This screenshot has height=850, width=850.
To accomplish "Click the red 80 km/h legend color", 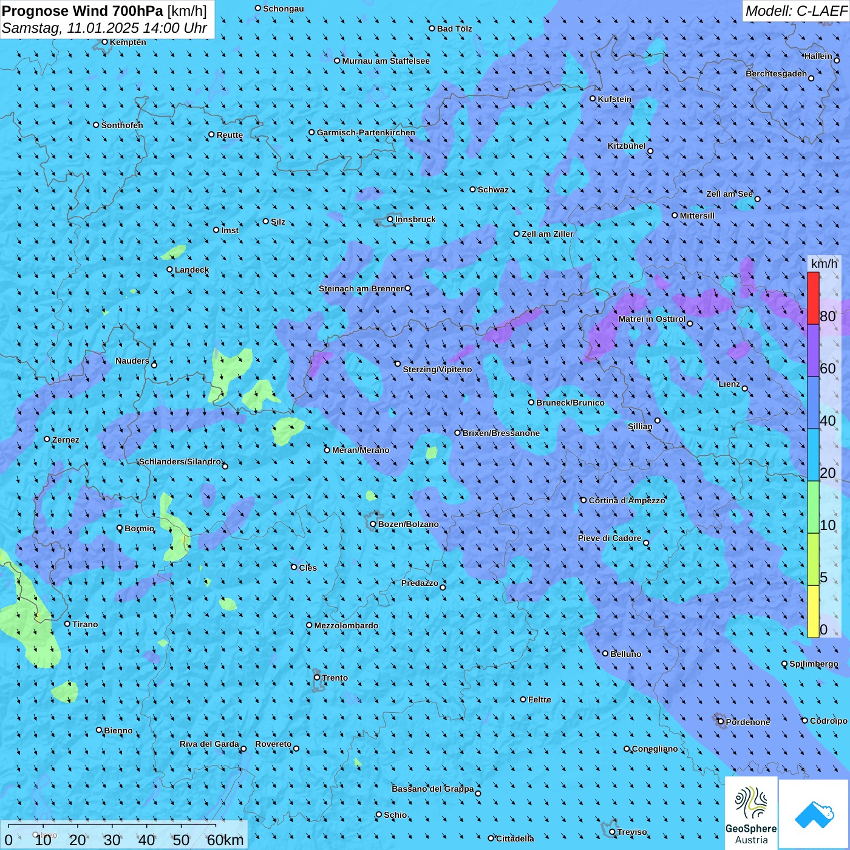I will pyautogui.click(x=813, y=298).
